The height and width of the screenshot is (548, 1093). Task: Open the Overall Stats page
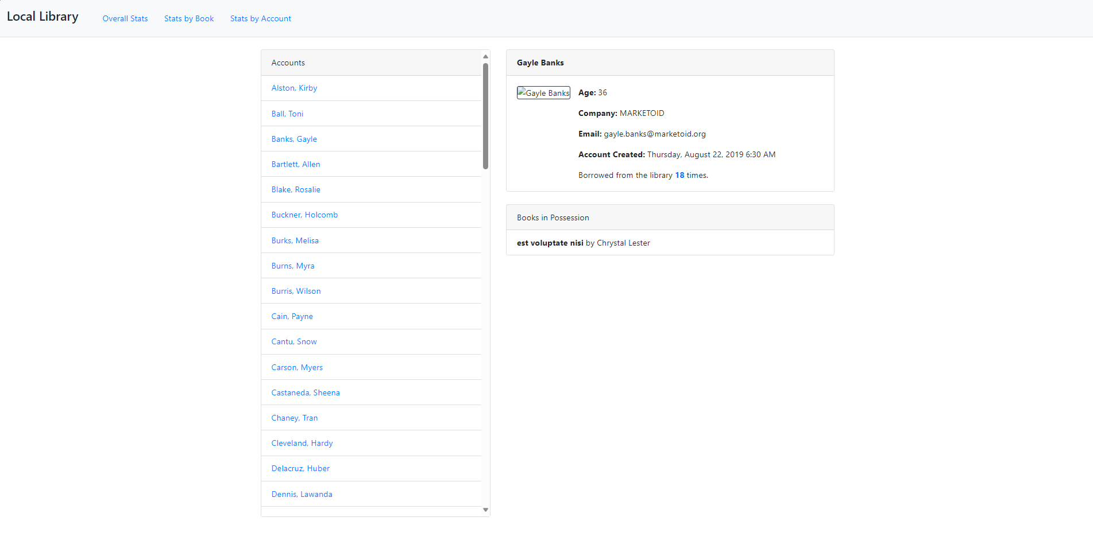click(125, 18)
